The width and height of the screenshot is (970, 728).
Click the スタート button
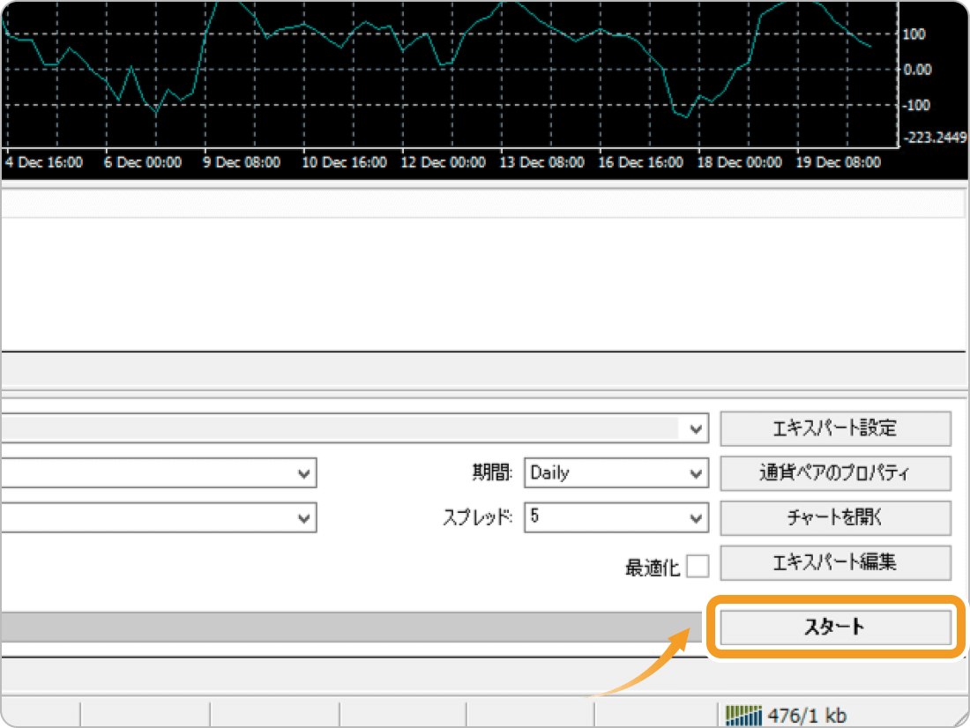(x=835, y=628)
